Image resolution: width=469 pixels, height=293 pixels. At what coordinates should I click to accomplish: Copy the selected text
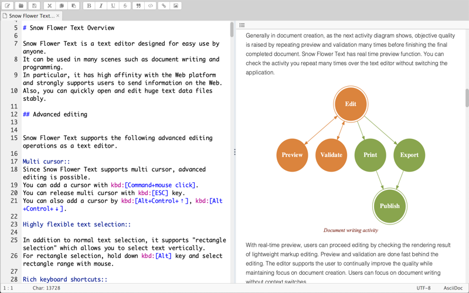(x=62, y=6)
